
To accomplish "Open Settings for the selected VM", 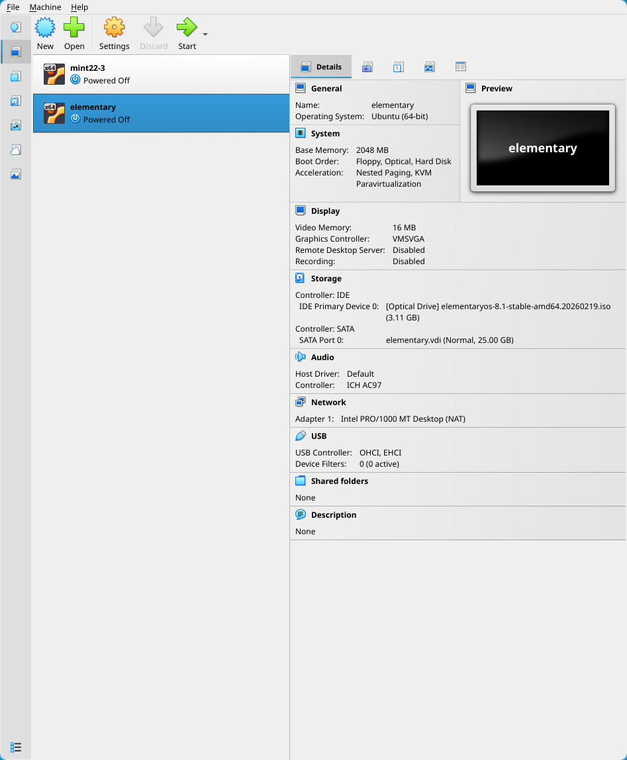I will click(x=114, y=34).
